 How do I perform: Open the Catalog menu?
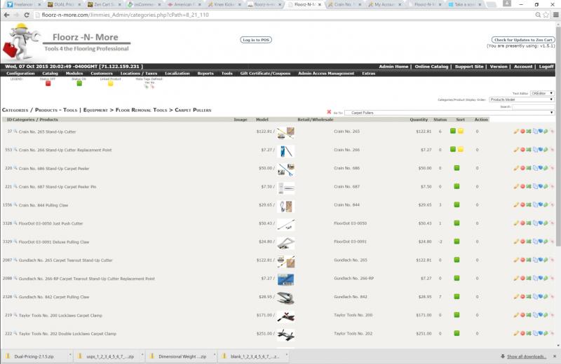click(50, 73)
